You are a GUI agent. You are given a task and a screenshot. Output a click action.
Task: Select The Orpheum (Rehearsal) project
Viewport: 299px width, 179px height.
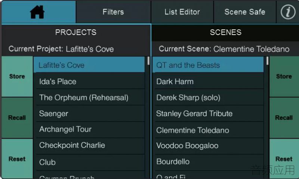click(x=89, y=97)
